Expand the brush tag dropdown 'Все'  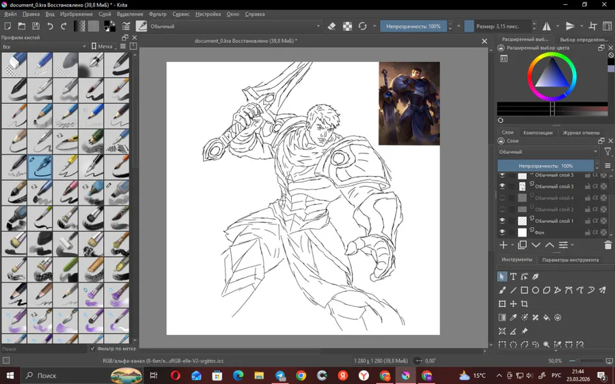pos(44,47)
